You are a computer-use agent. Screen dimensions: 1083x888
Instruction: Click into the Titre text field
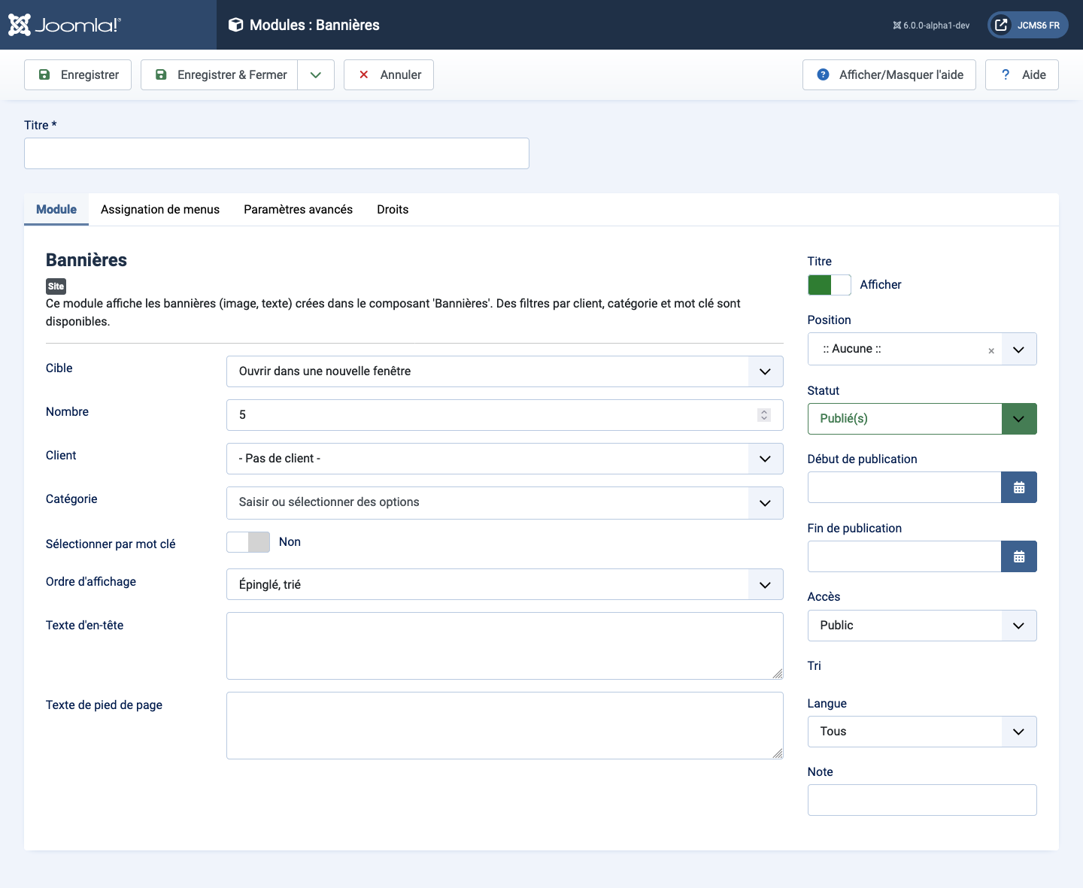277,153
